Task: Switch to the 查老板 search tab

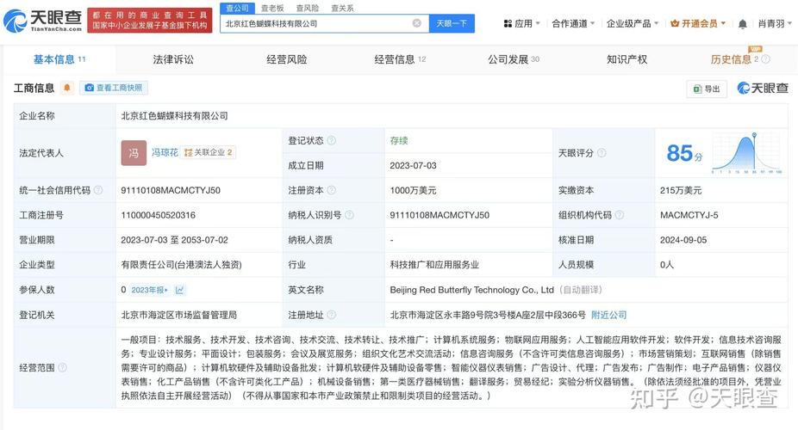Action: tap(272, 8)
